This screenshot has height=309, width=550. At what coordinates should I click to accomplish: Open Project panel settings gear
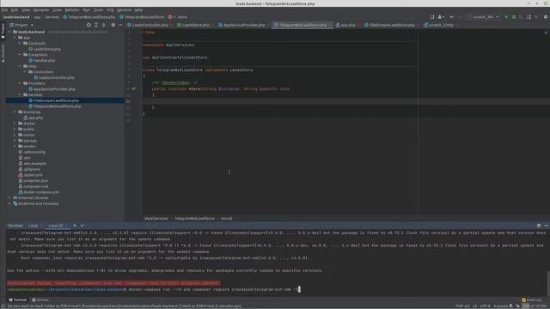coord(113,25)
